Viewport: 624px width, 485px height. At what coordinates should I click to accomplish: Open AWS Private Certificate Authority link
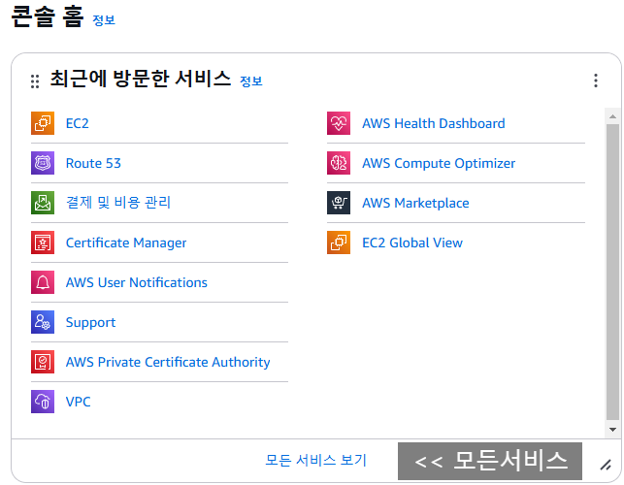pyautogui.click(x=168, y=362)
